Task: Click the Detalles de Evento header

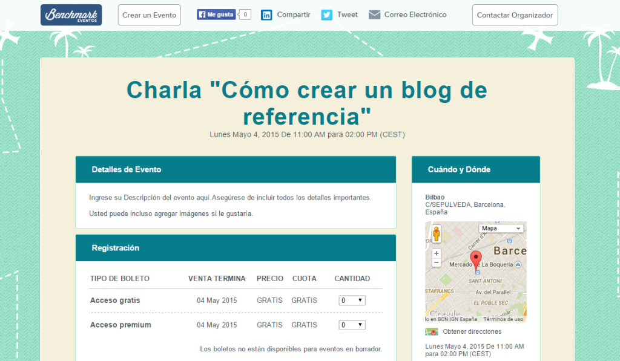Action: tap(236, 169)
